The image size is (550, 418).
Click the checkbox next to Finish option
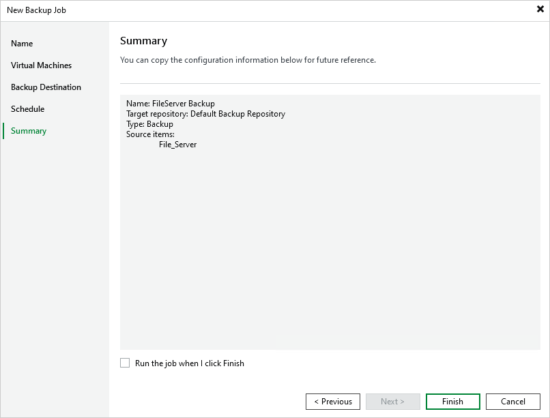click(125, 363)
